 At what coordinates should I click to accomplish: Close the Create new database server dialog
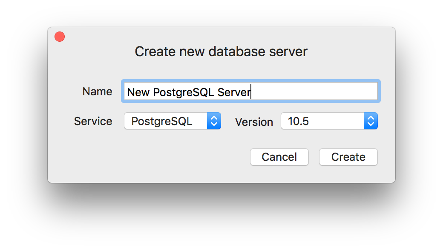pyautogui.click(x=59, y=37)
